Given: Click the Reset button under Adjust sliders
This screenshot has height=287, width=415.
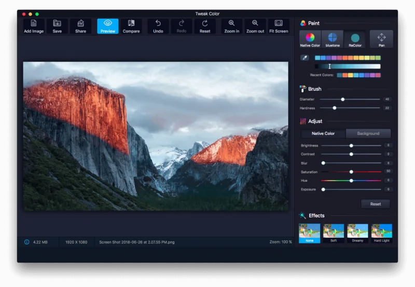Looking at the screenshot, I should 375,204.
